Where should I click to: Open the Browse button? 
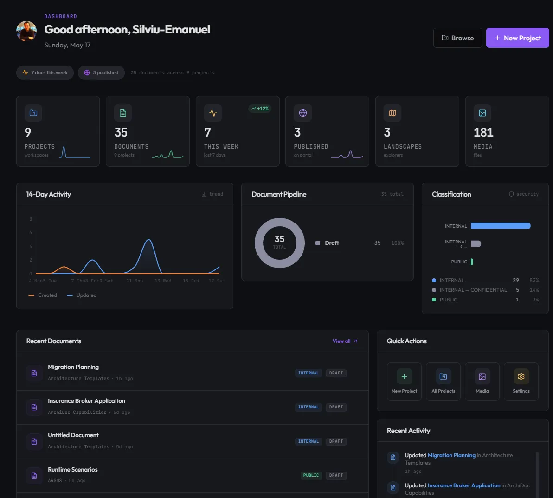point(457,38)
